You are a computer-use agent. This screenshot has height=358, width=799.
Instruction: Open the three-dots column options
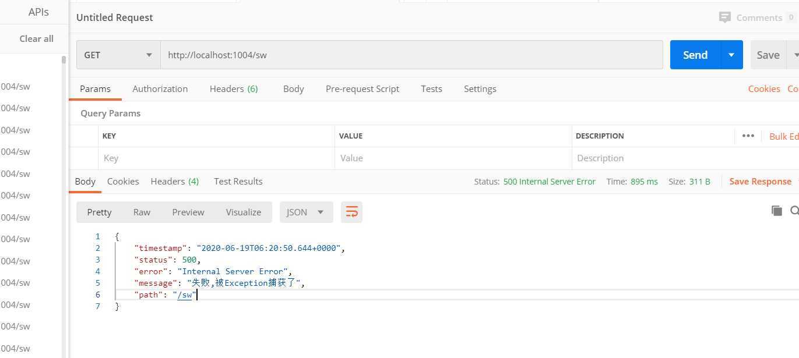(748, 136)
